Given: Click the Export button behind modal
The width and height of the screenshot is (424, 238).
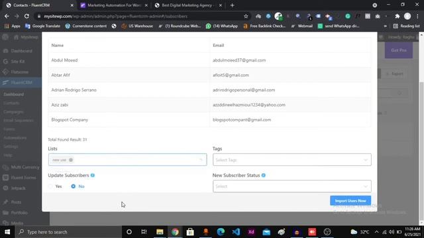Looking at the screenshot, I should pyautogui.click(x=395, y=73).
